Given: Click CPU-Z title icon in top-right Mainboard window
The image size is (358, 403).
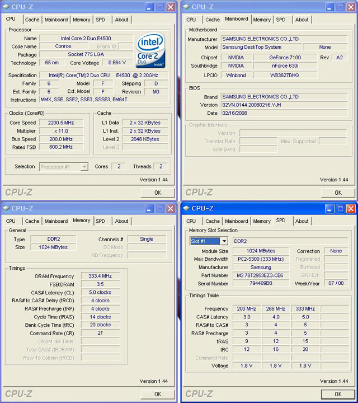Looking at the screenshot, I should click(186, 7).
